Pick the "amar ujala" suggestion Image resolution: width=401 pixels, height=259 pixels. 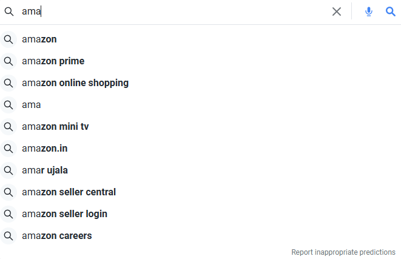pos(45,170)
